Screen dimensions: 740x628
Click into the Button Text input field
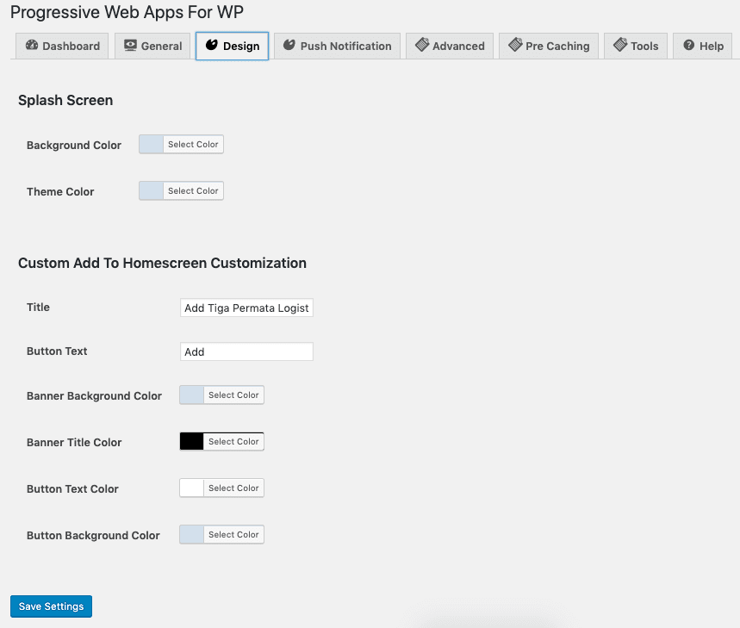[246, 351]
